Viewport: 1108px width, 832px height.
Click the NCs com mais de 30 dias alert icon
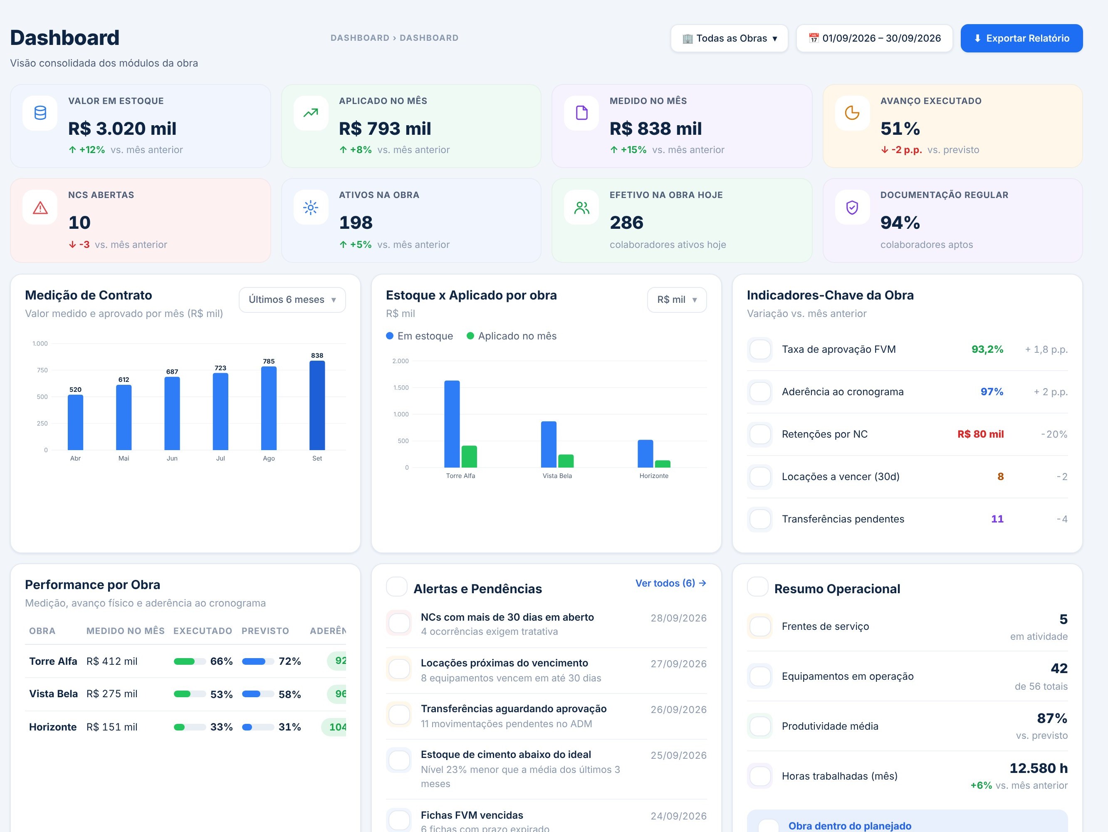399,623
